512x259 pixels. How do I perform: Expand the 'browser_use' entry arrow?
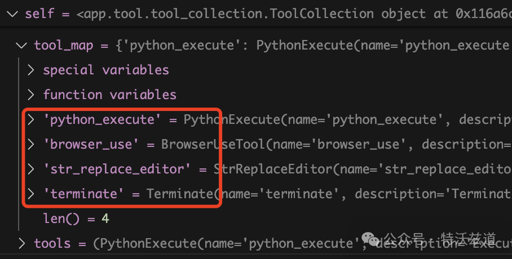pos(30,144)
